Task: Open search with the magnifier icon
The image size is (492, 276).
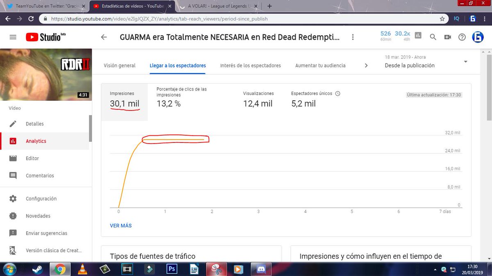Action: pyautogui.click(x=433, y=37)
